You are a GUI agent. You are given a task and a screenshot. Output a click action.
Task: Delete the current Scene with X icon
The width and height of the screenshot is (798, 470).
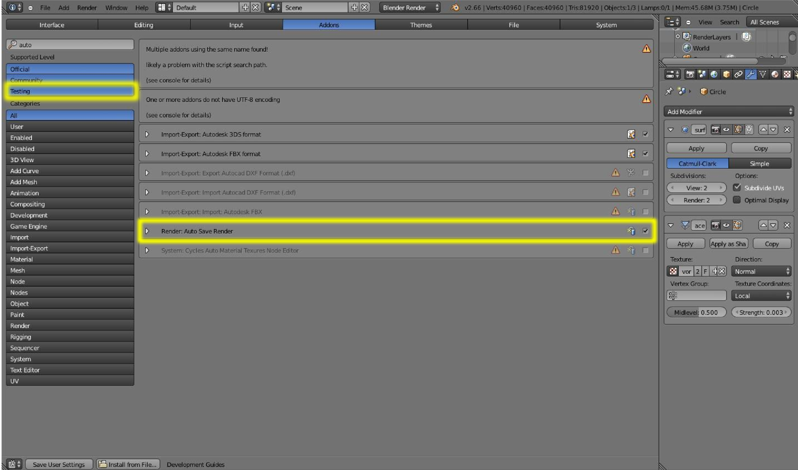coord(364,8)
